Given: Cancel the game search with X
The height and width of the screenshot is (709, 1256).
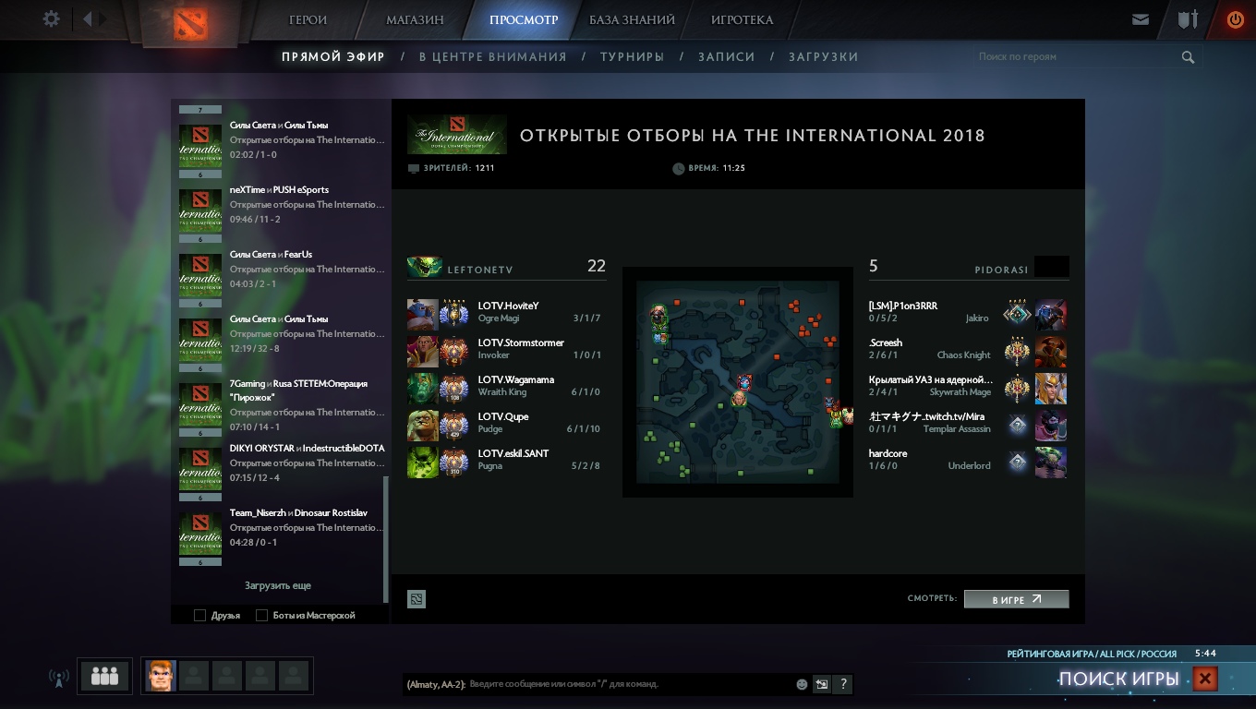Looking at the screenshot, I should pyautogui.click(x=1204, y=679).
